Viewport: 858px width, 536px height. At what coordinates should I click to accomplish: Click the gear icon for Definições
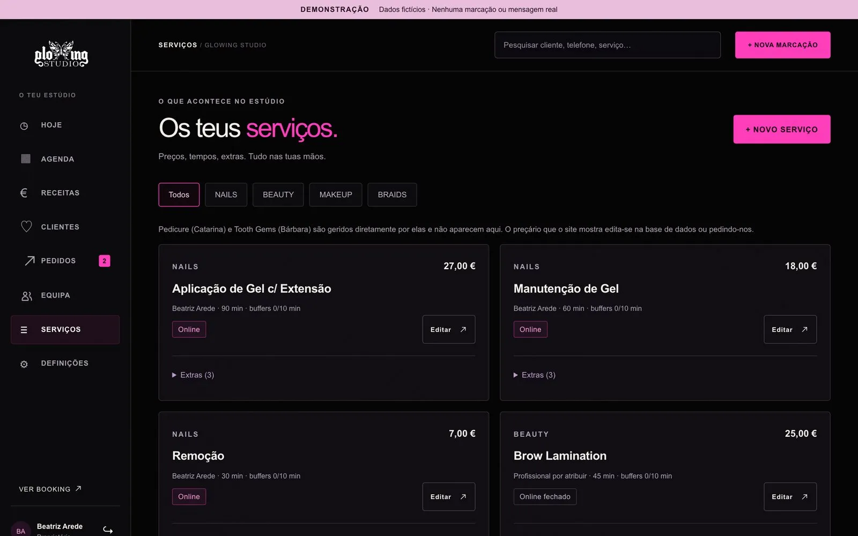click(x=24, y=364)
